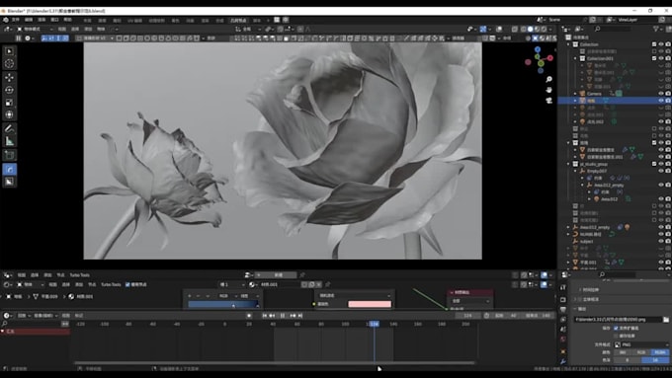Select color depth 8 button
Image resolution: width=672 pixels, height=378 pixels.
click(x=628, y=360)
